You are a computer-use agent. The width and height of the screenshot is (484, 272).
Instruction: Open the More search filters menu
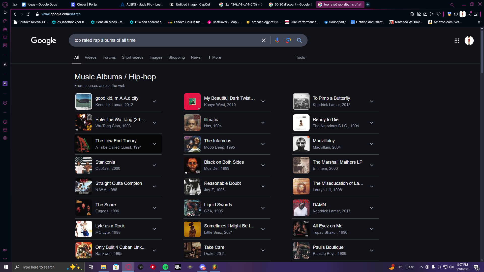tap(215, 57)
